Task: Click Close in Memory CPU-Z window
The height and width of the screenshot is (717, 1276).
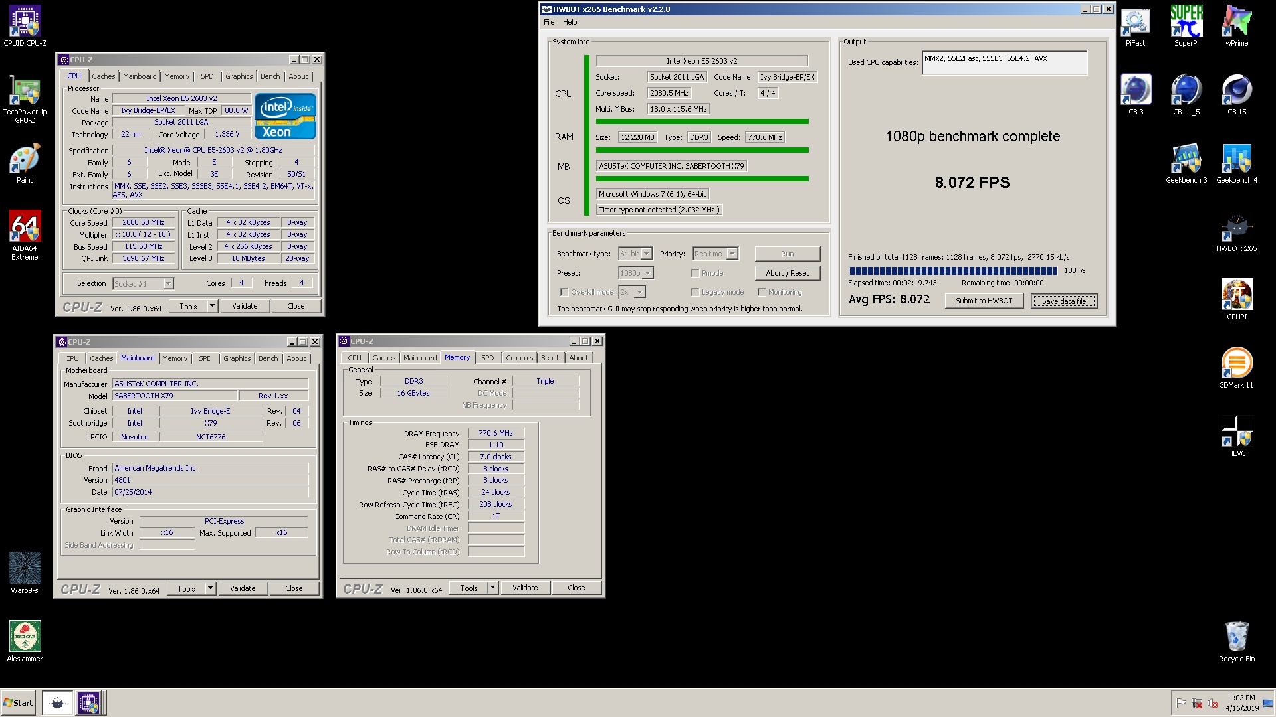Action: [576, 588]
